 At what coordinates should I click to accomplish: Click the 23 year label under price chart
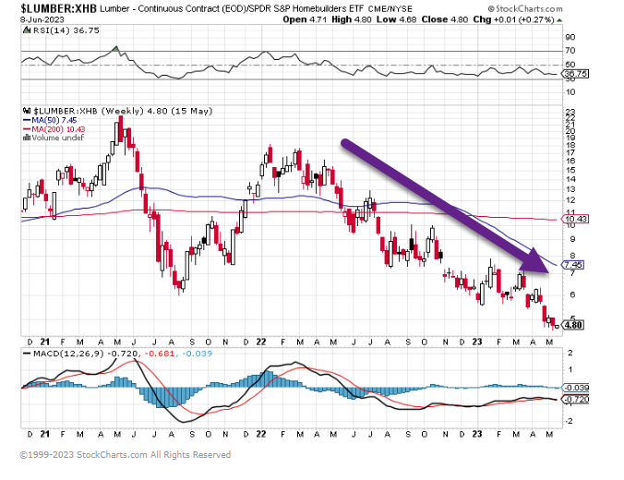(477, 342)
